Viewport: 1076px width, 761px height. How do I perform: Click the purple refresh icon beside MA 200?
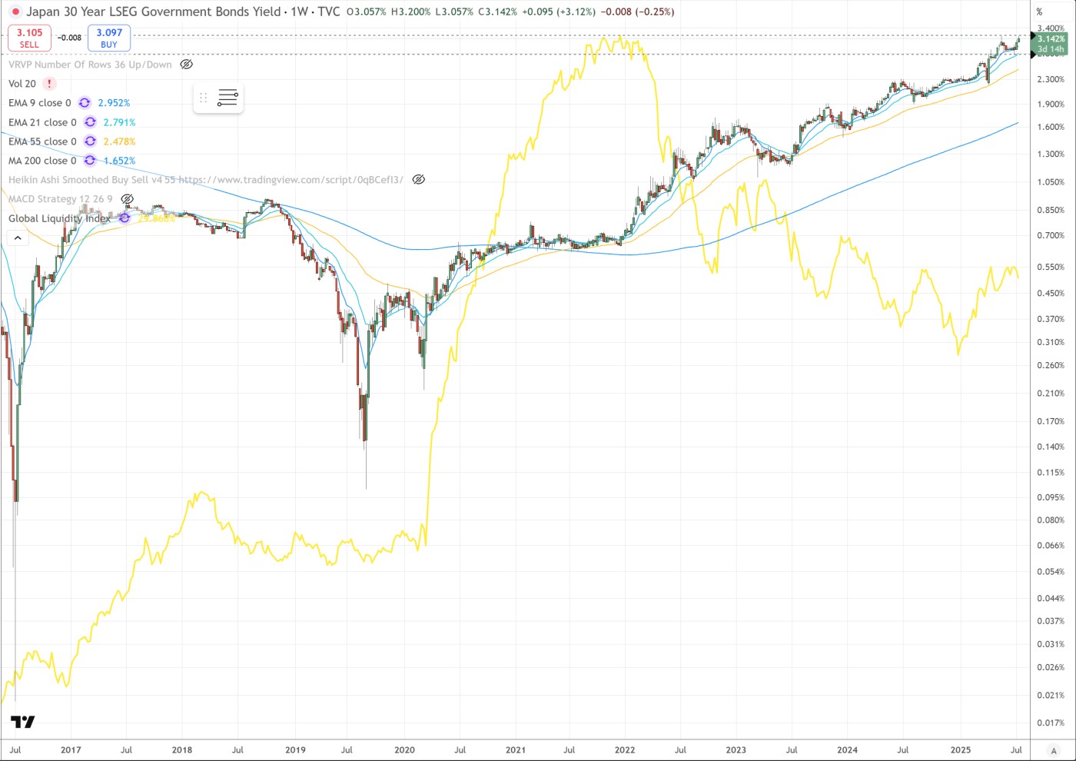[90, 161]
